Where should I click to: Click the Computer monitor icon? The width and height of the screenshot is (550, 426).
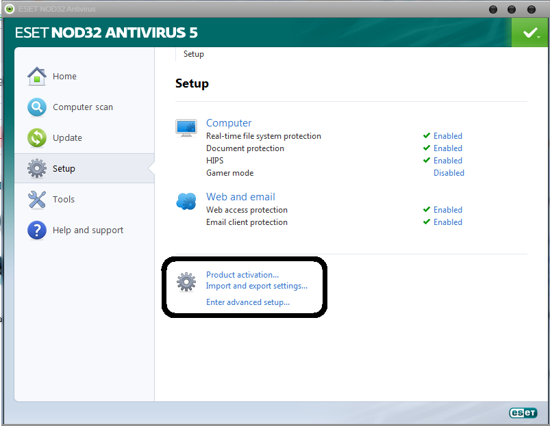coord(186,128)
